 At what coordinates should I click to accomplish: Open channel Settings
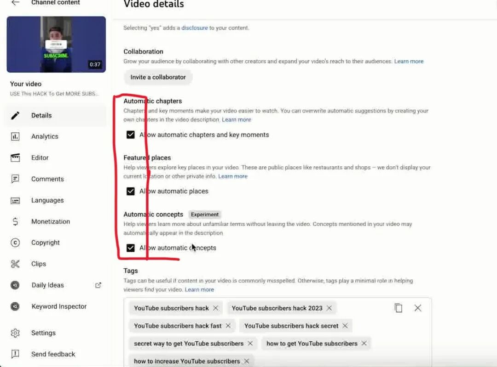[43, 333]
